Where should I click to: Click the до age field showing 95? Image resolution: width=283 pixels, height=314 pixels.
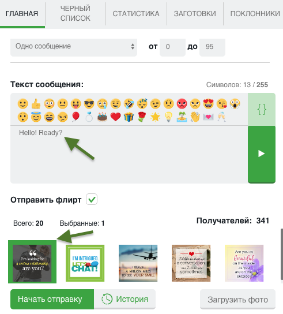212,47
